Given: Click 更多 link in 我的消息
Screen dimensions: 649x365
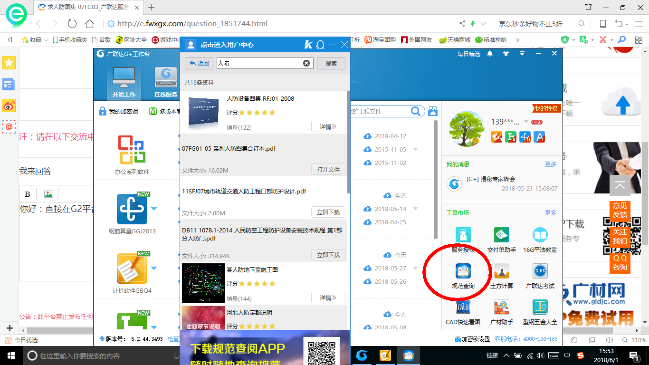Looking at the screenshot, I should pos(551,164).
